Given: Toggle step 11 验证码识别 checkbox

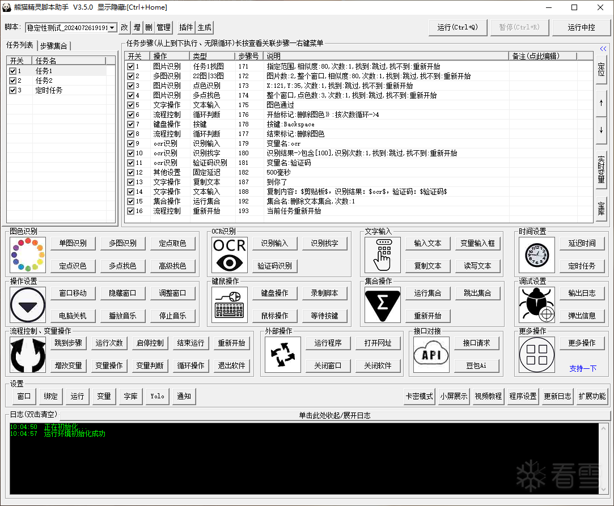Looking at the screenshot, I should tap(131, 163).
